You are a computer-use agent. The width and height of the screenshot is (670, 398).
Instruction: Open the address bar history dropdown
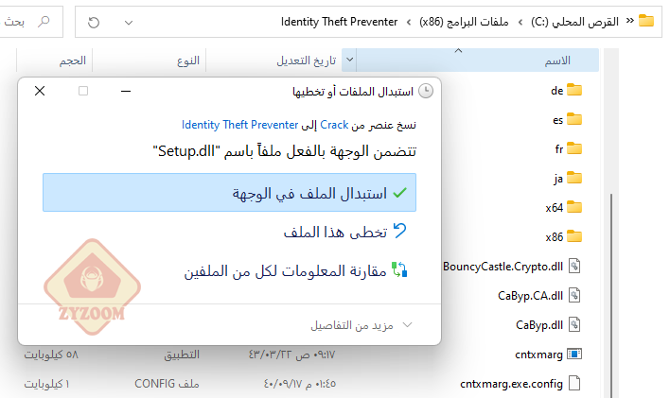129,23
